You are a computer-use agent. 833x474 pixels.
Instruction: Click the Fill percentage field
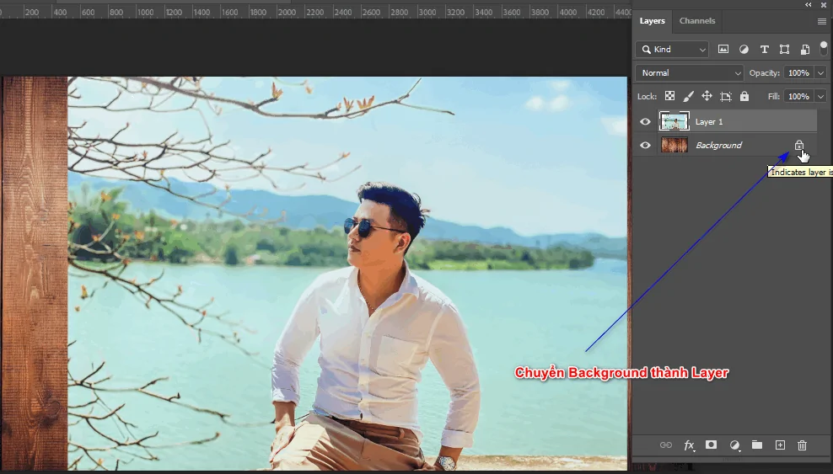(x=798, y=97)
